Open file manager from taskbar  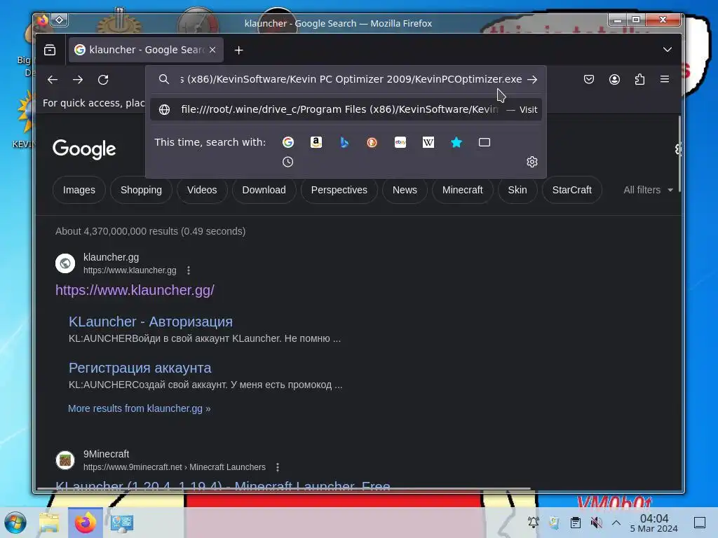click(x=49, y=523)
